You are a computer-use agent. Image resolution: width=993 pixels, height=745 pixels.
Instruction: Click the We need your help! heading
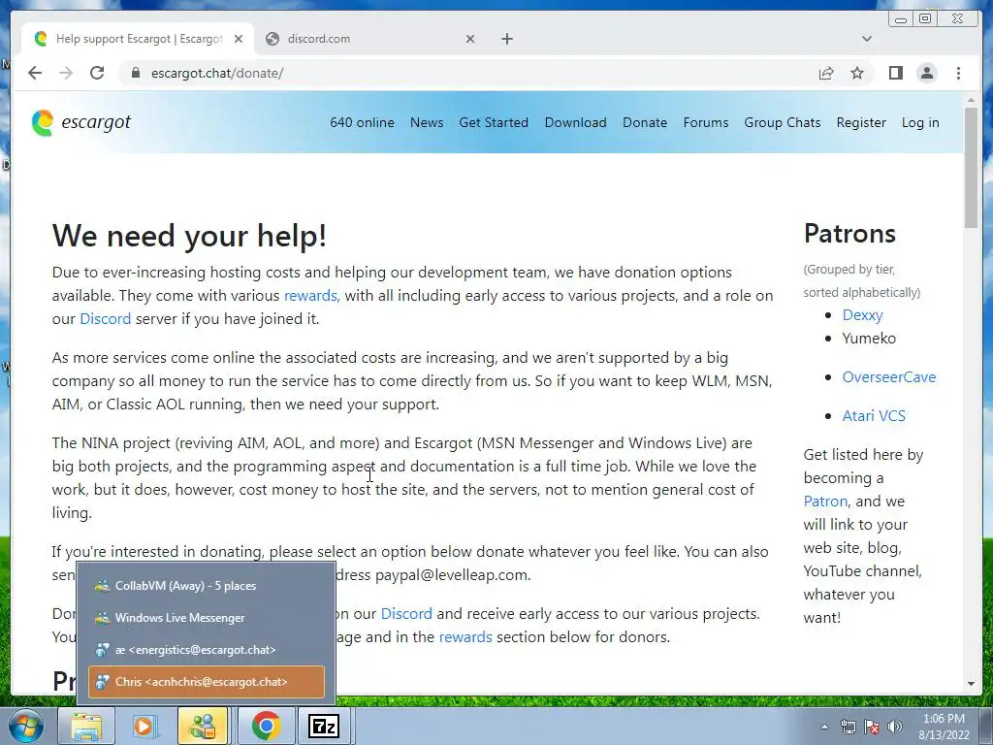pyautogui.click(x=189, y=236)
